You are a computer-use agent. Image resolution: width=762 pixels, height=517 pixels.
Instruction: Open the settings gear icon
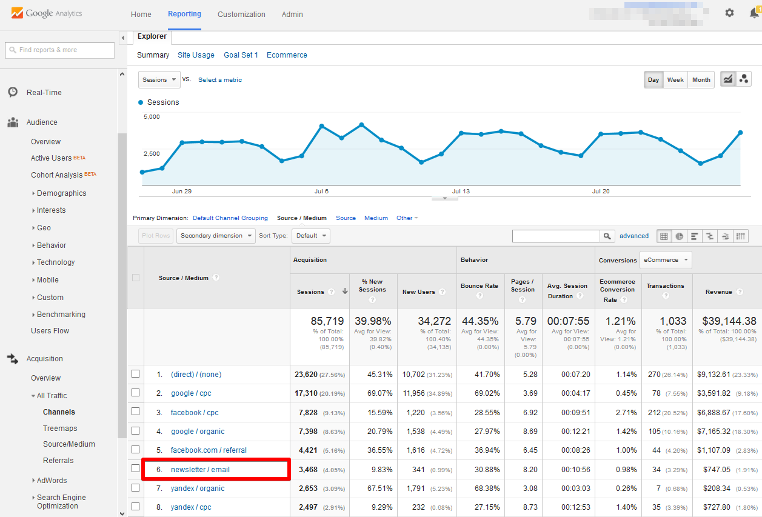click(729, 13)
